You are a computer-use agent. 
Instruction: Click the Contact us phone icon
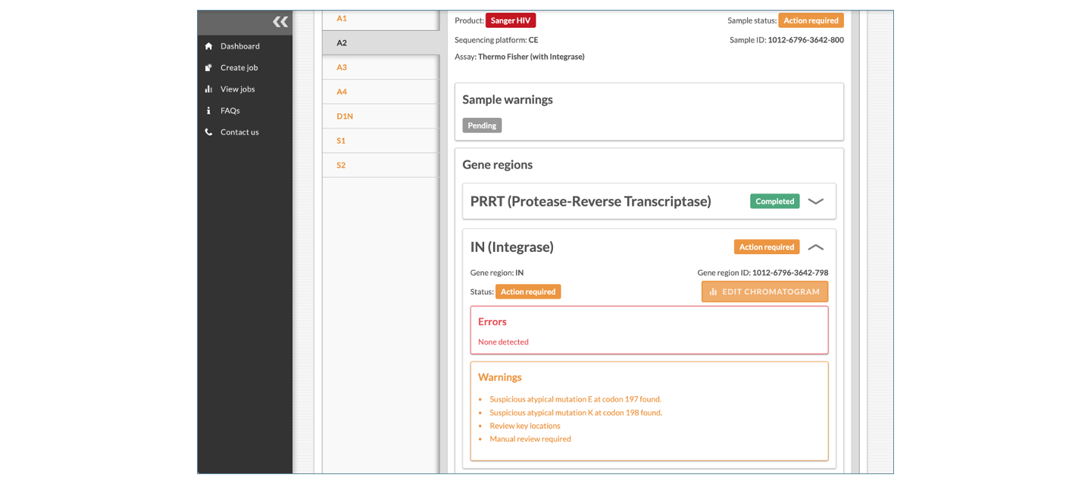tap(208, 132)
